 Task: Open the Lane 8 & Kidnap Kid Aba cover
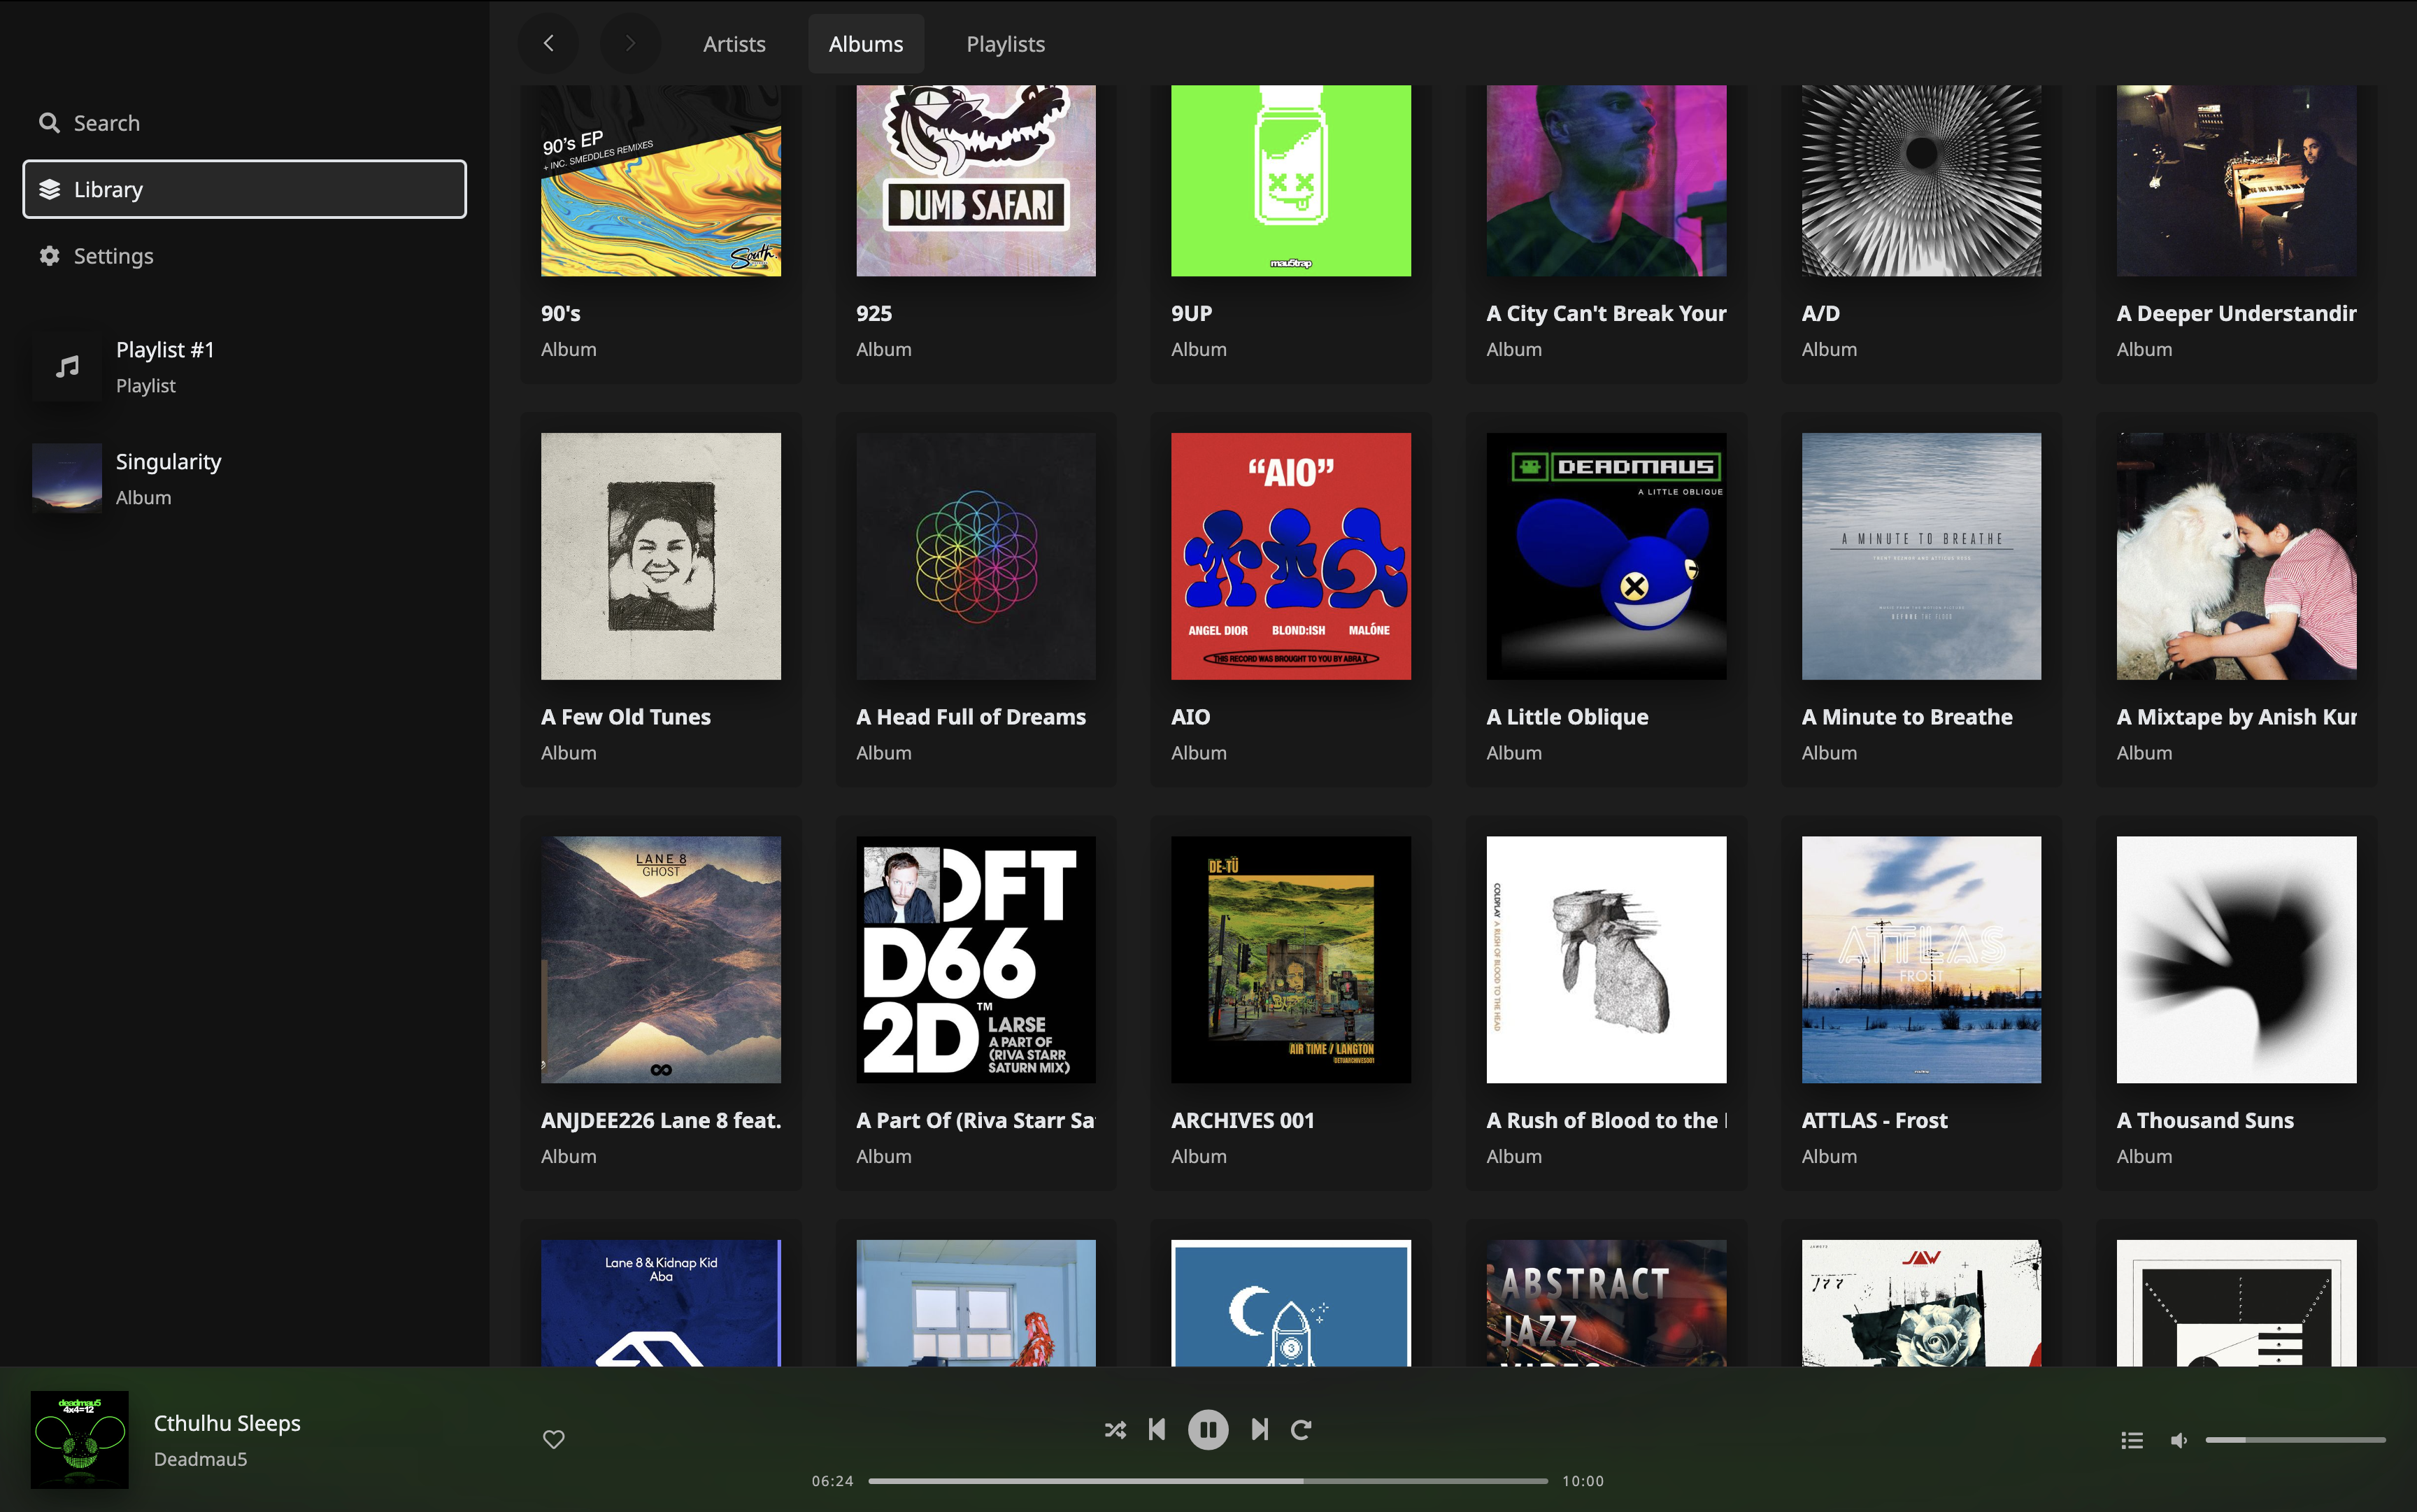661,1303
